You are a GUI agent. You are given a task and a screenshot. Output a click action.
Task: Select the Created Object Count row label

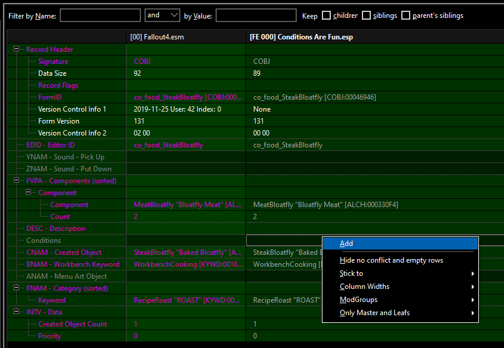72,324
